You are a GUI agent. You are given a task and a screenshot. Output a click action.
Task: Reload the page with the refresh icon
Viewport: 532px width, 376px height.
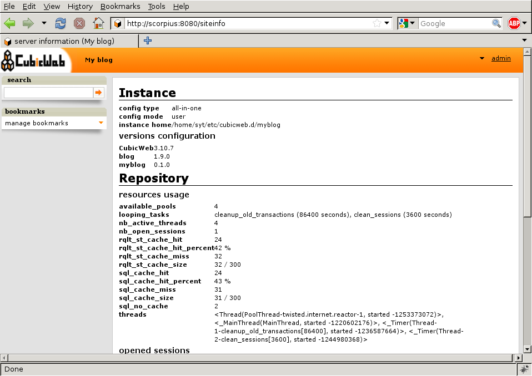click(x=61, y=23)
